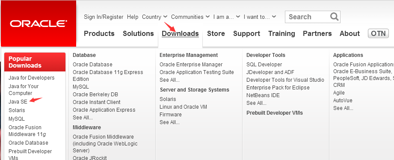Expand the "I am a..." dropdown
The height and width of the screenshot is (160, 394).
click(x=226, y=17)
